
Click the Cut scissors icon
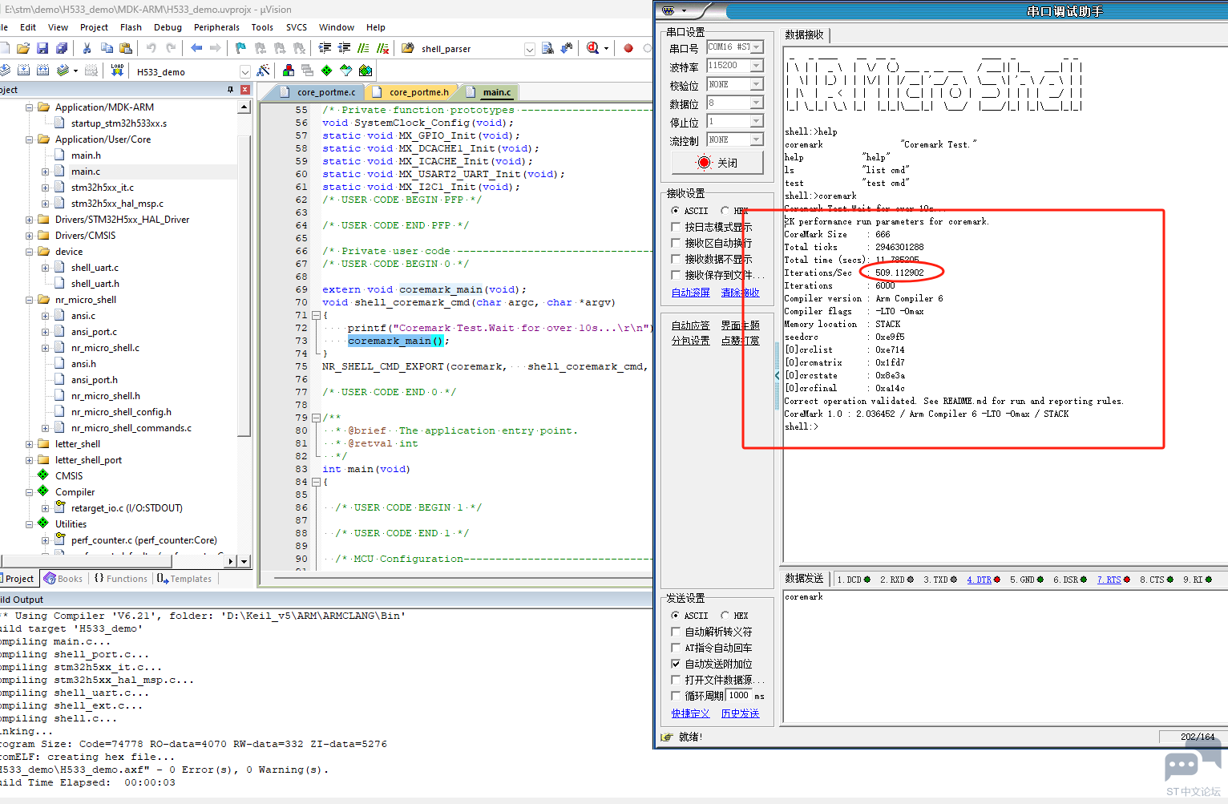[x=87, y=48]
